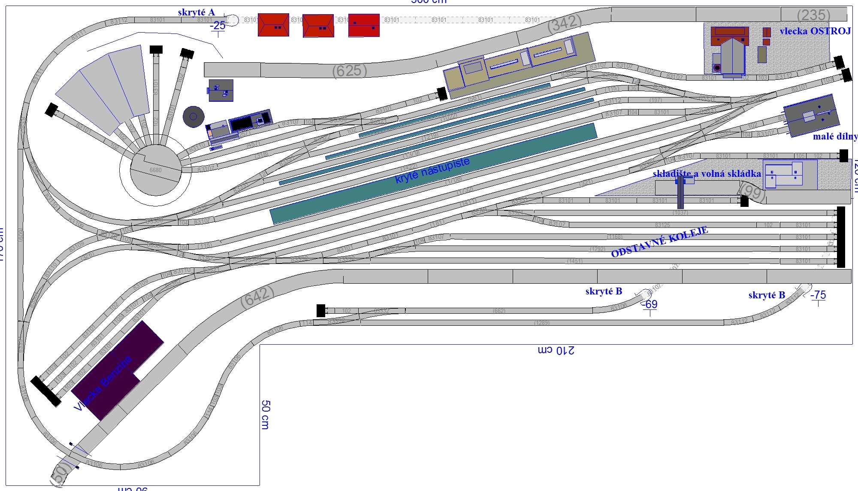Select the middle red house building
Viewport: 858px width, 491px height.
(318, 26)
